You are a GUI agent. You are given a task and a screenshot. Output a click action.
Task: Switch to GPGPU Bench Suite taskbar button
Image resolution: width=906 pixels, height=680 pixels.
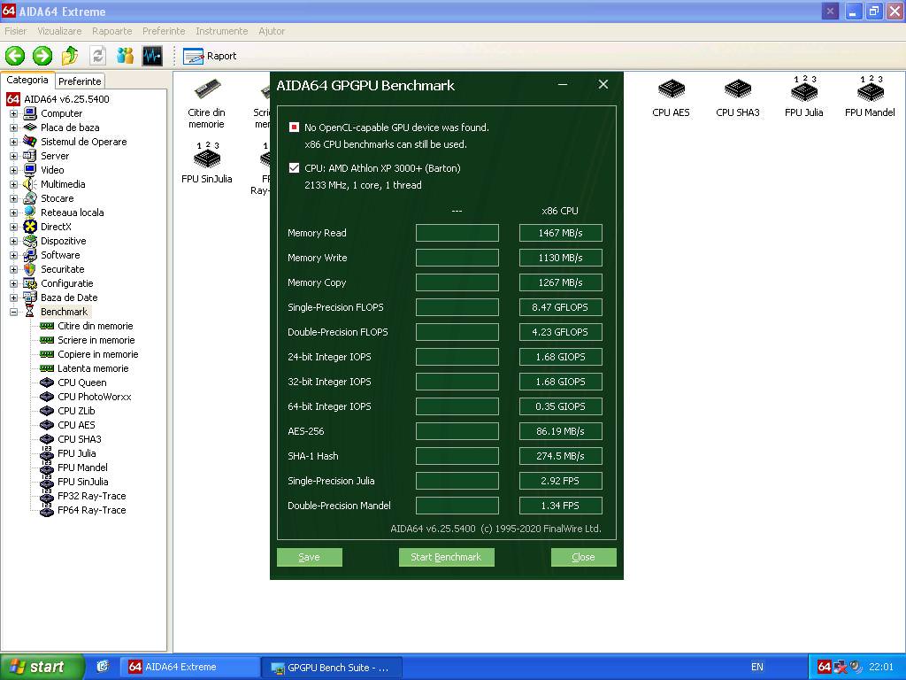[331, 668]
